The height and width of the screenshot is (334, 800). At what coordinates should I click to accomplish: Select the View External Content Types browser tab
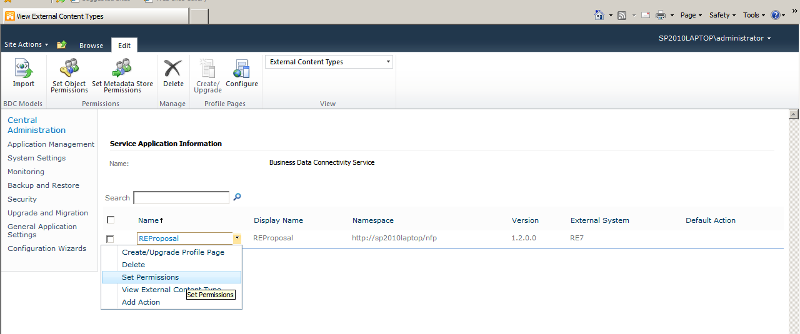coord(94,16)
